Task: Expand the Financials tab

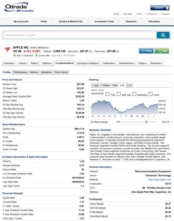Action: pos(109,63)
